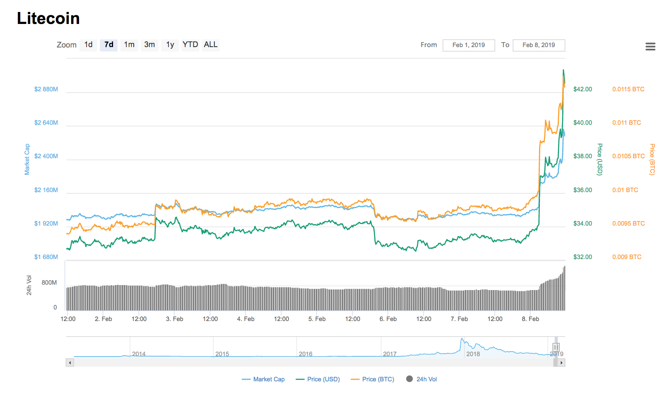Click the $2 880M market cap axis label
Screen dimensions: 669x395
[x=46, y=89]
